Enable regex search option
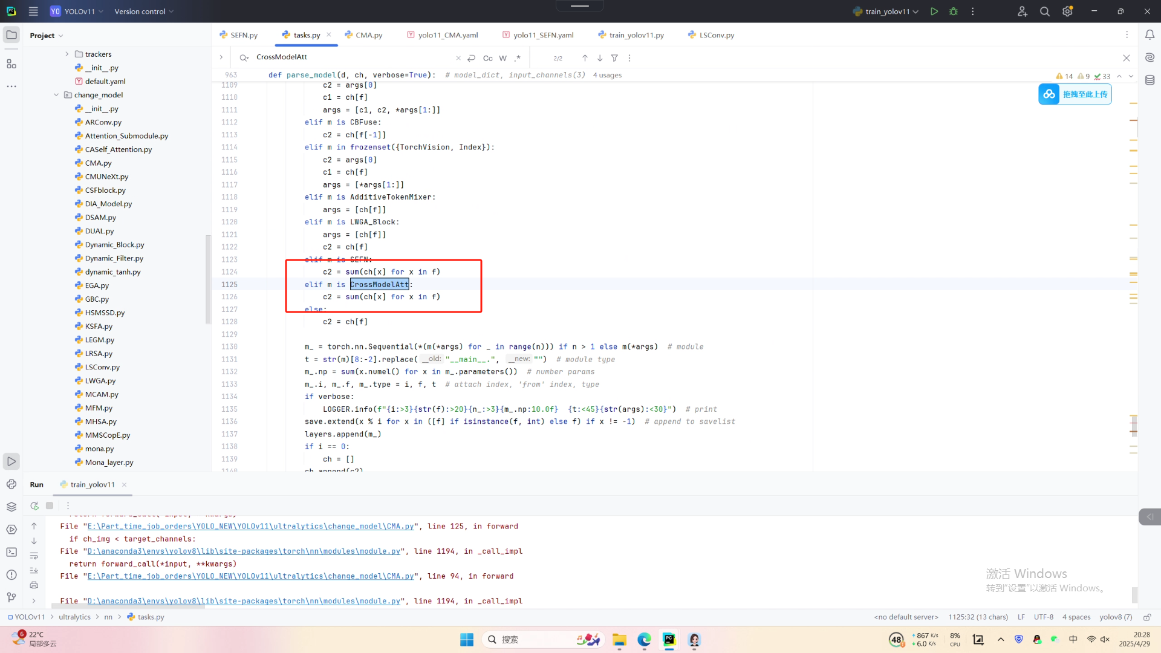The width and height of the screenshot is (1161, 653). pyautogui.click(x=518, y=58)
